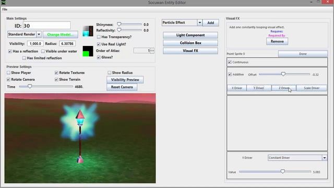Toggle Has a reflection checkbox
334x188 pixels.
click(10, 51)
